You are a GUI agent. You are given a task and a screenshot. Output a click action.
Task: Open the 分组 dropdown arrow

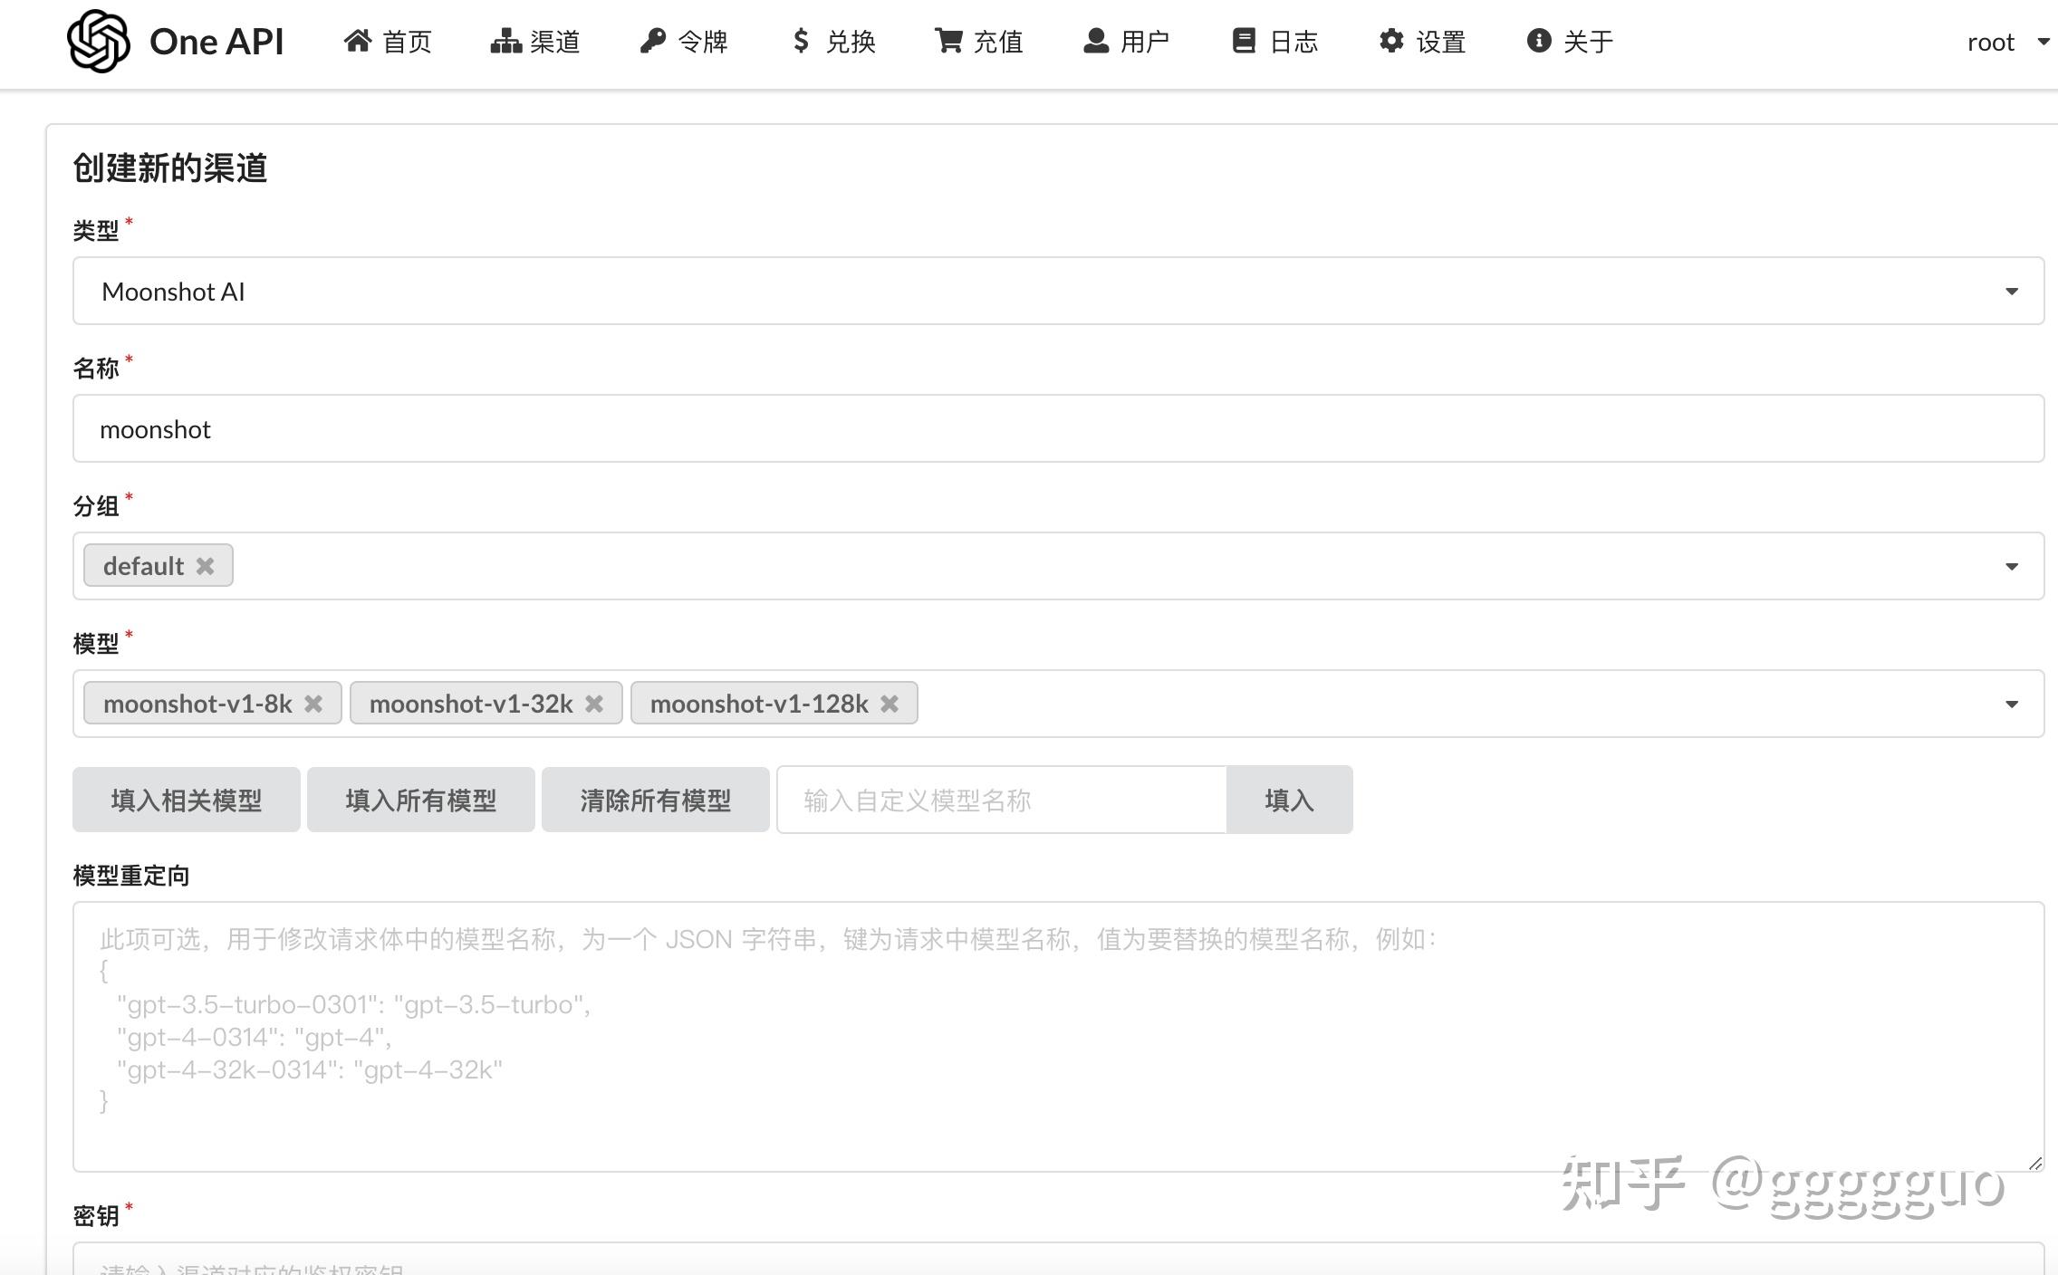pos(2012,566)
